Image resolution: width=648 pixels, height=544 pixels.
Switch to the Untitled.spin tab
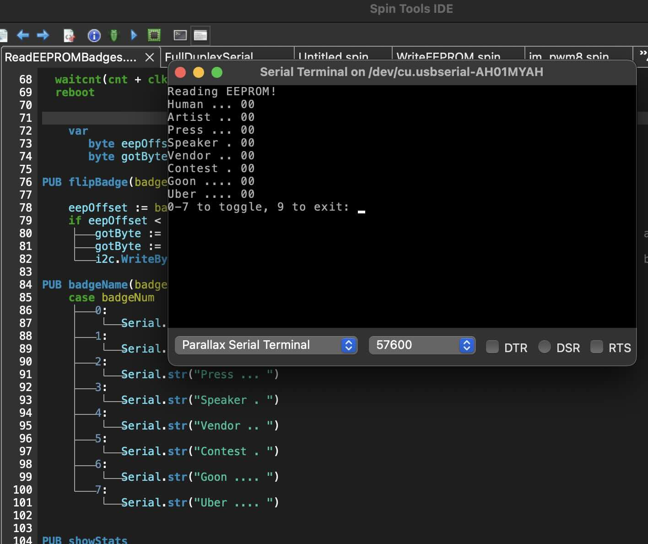pyautogui.click(x=333, y=57)
